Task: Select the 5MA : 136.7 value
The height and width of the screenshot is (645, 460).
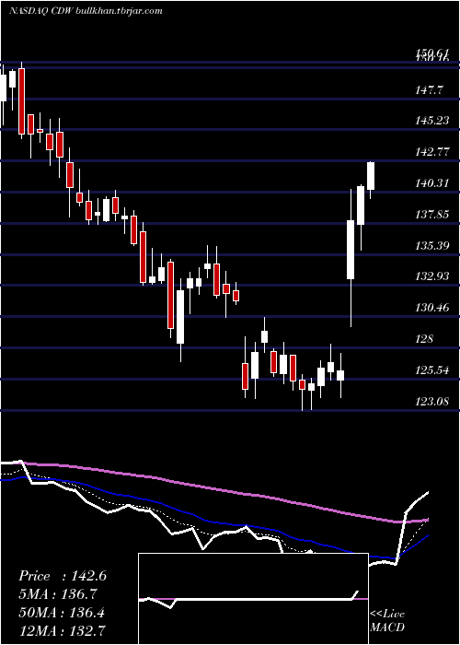Action: tap(58, 593)
